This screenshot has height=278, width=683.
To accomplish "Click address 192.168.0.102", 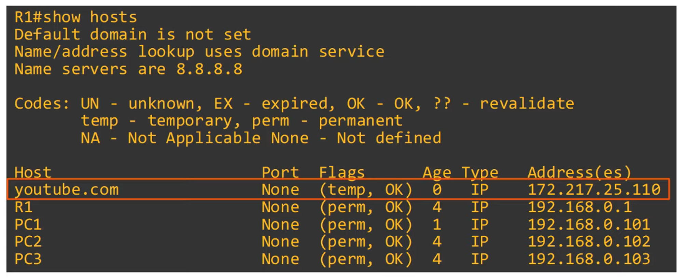I will (x=589, y=242).
